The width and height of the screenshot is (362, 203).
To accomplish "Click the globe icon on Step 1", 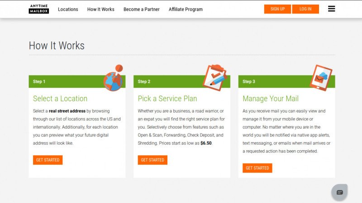I will [113, 78].
